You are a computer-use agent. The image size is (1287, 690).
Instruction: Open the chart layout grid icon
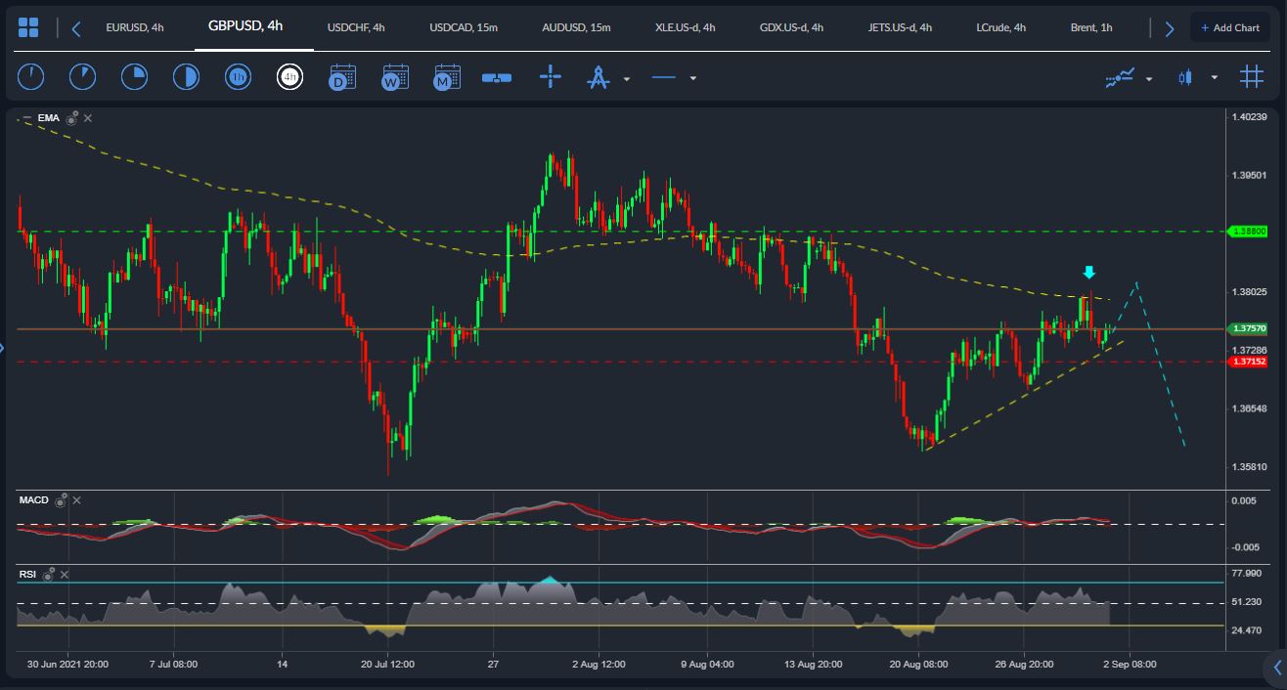coord(28,27)
